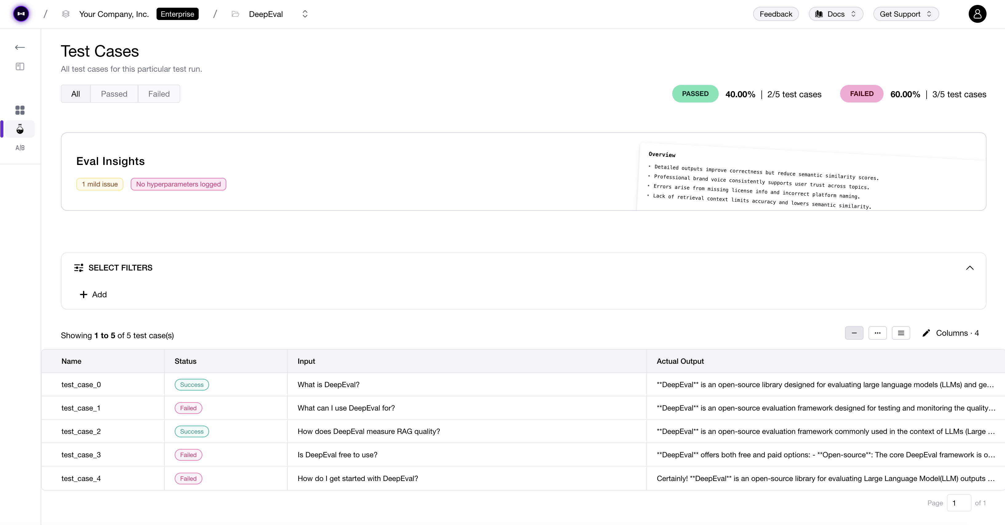Screen dimensions: 1005x525
Task: Select the layers icon beside Your Company, Inc.
Action: point(66,14)
